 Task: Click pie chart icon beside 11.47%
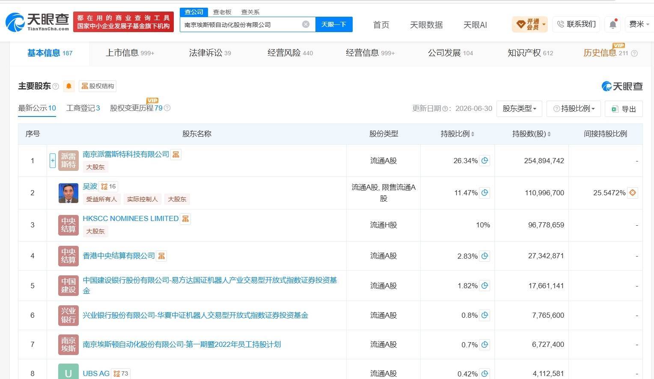point(485,193)
